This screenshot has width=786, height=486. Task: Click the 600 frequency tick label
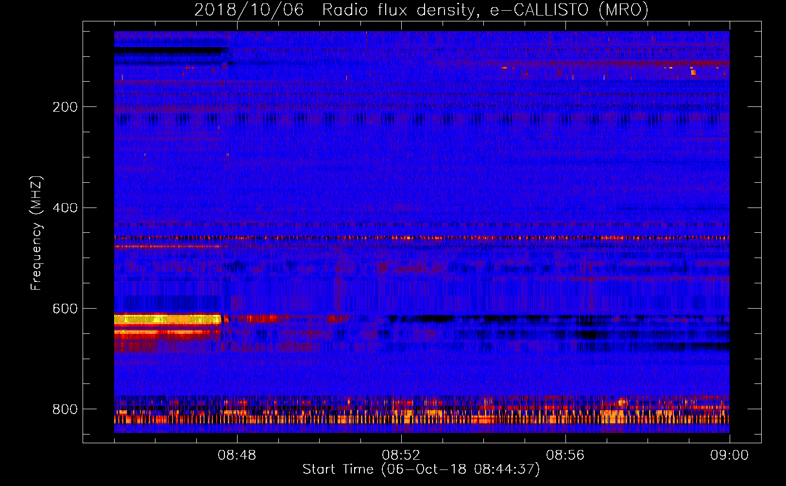65,309
